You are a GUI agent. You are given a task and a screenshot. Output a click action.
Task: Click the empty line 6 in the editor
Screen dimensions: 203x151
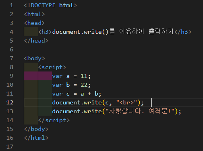pos(113,49)
